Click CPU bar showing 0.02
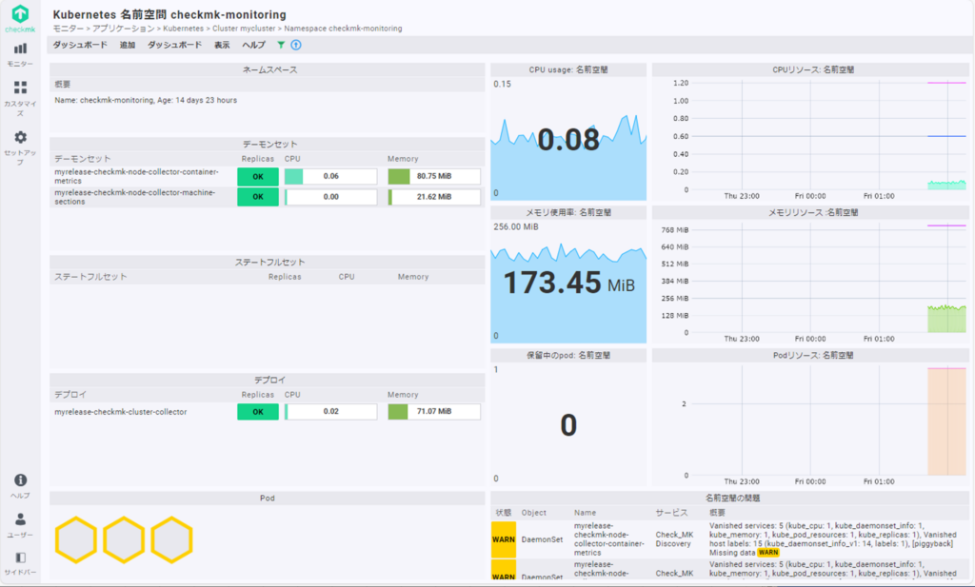 330,412
